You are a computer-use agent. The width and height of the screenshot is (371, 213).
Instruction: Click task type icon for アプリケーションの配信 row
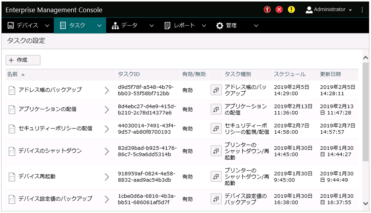[216, 109]
